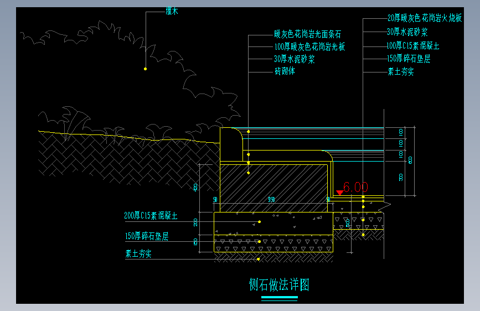
Task: Select 150厚碎石垫层 label below 200厚C15素混凝土
Action: 147,236
